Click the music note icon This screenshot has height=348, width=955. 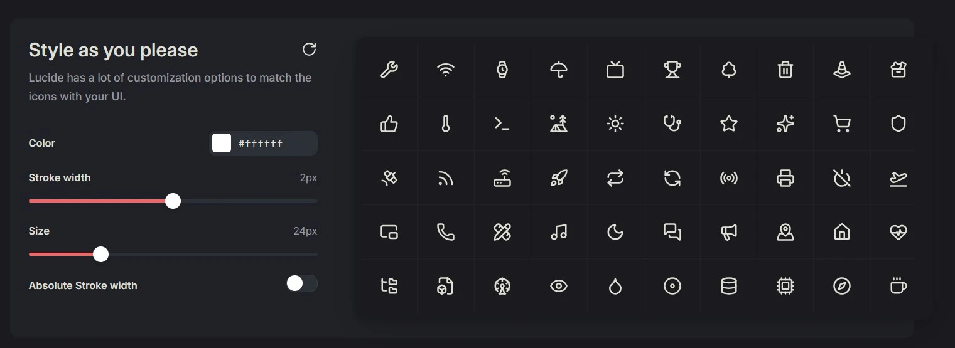pyautogui.click(x=559, y=232)
